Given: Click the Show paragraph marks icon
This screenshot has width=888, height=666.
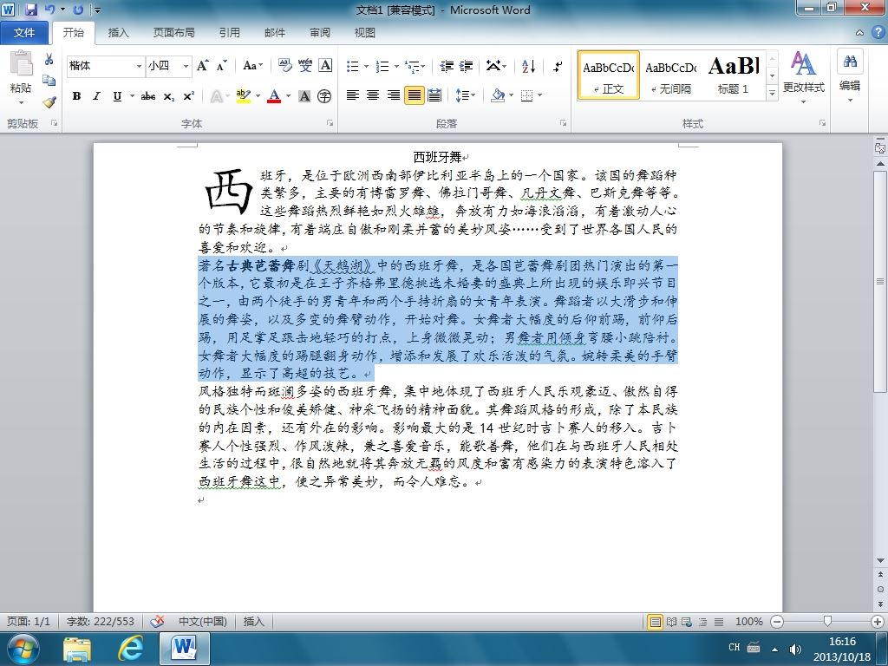Looking at the screenshot, I should point(558,66).
